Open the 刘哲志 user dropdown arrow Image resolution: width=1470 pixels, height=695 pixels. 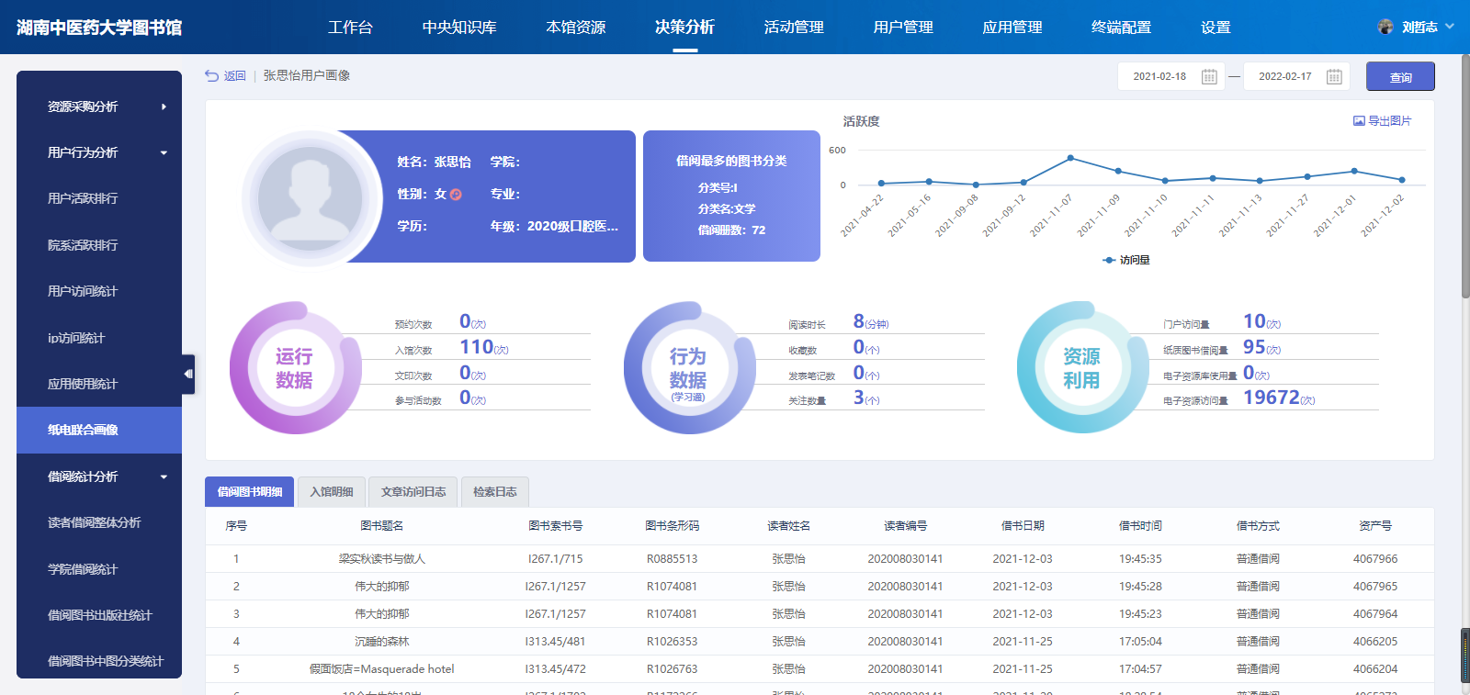point(1450,27)
